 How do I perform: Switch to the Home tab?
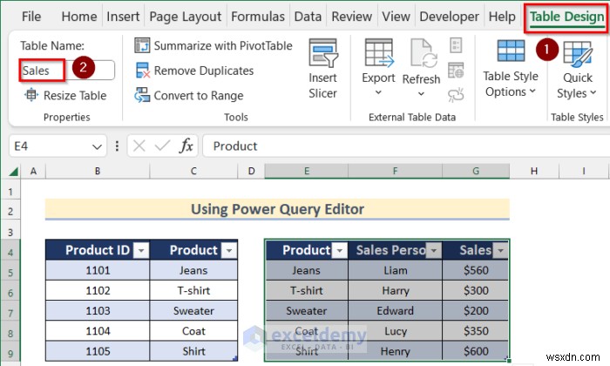[79, 17]
